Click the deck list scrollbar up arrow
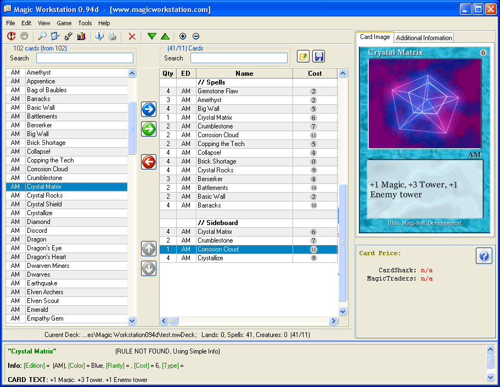The width and height of the screenshot is (500, 387). (343, 74)
